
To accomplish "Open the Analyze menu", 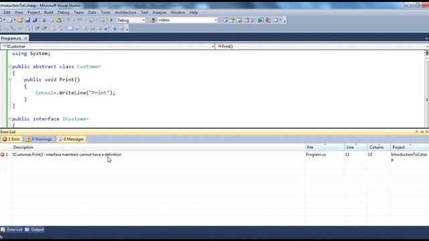I will coord(160,12).
